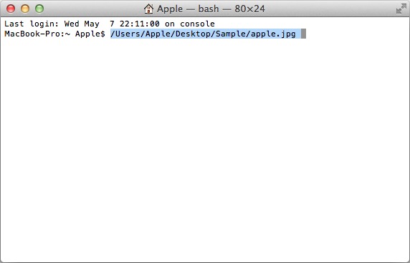Click the empty terminal area below prompt
The height and width of the screenshot is (263, 410).
click(205, 150)
